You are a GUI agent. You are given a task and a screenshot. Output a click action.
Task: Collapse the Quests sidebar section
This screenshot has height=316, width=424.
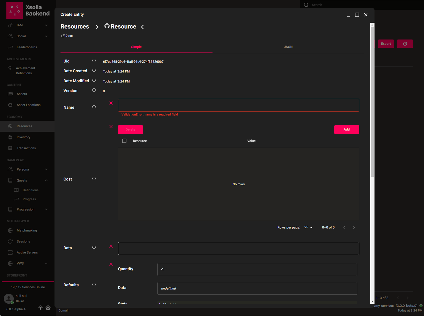pyautogui.click(x=46, y=180)
